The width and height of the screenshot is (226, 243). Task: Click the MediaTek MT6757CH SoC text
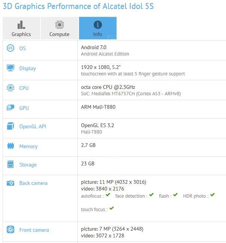131,94
